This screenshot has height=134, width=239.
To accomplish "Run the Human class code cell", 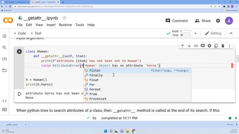I will coord(19,51).
